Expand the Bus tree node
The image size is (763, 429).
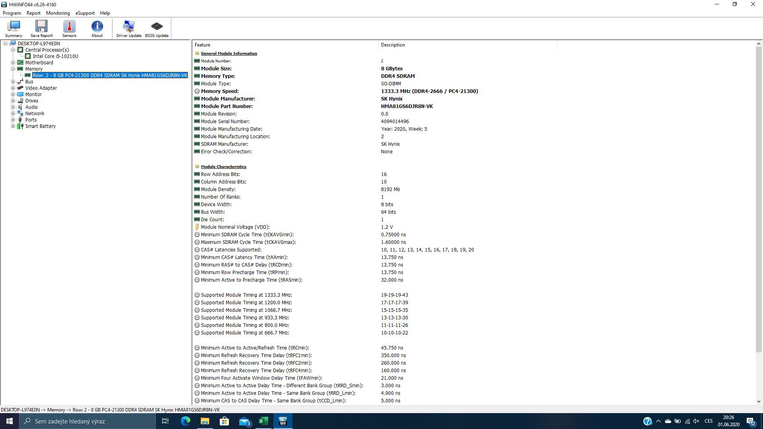13,82
